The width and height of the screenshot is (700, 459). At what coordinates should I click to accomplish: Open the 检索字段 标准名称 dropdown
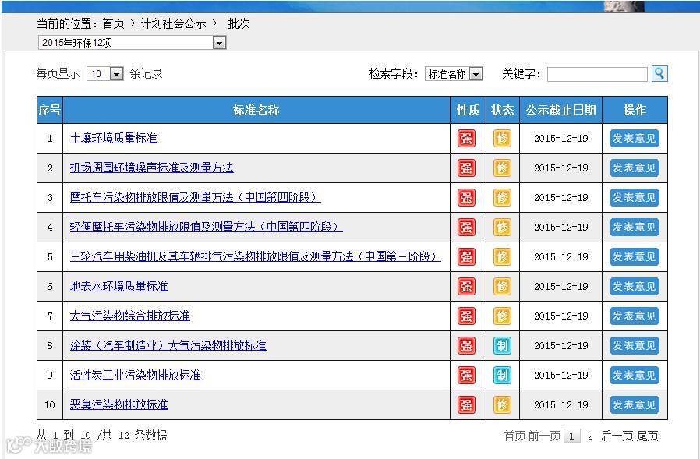point(454,74)
